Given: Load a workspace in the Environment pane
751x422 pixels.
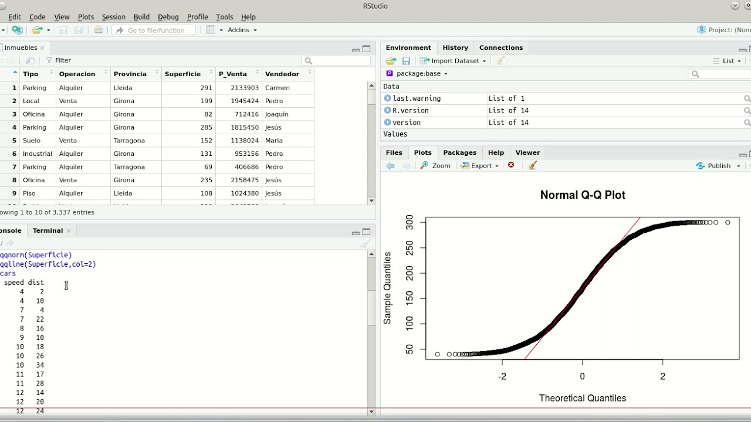Looking at the screenshot, I should 391,61.
